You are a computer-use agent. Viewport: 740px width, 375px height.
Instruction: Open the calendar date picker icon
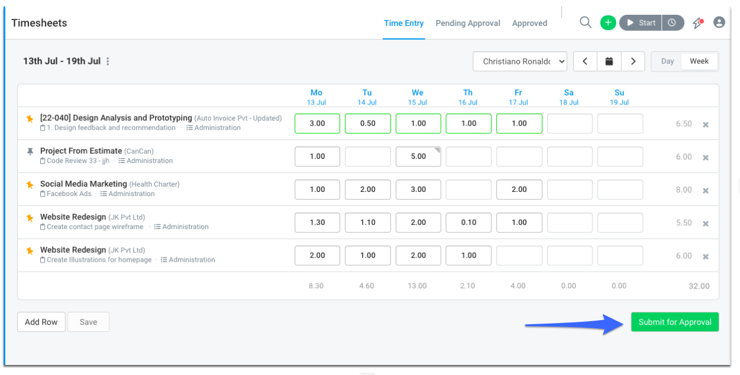[609, 61]
